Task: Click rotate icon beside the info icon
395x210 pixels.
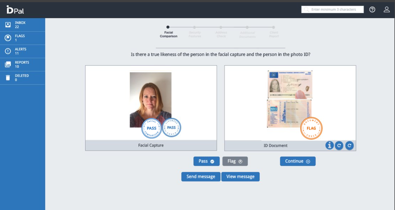Action: pyautogui.click(x=339, y=145)
